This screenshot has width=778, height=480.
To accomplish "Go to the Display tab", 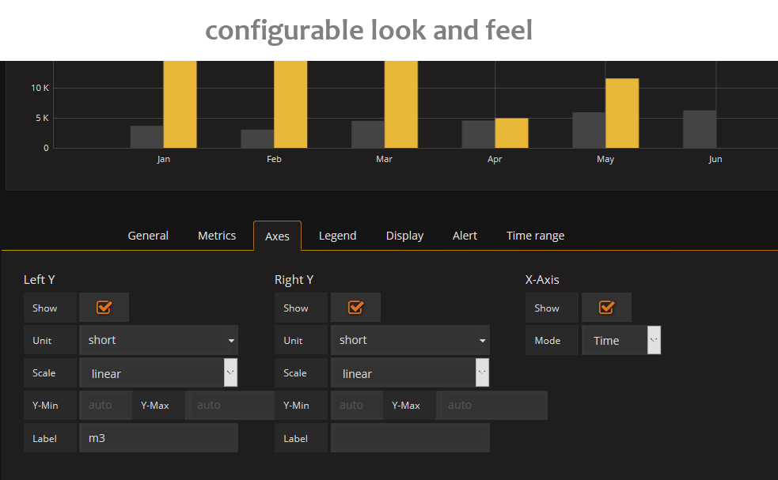I will click(x=404, y=236).
